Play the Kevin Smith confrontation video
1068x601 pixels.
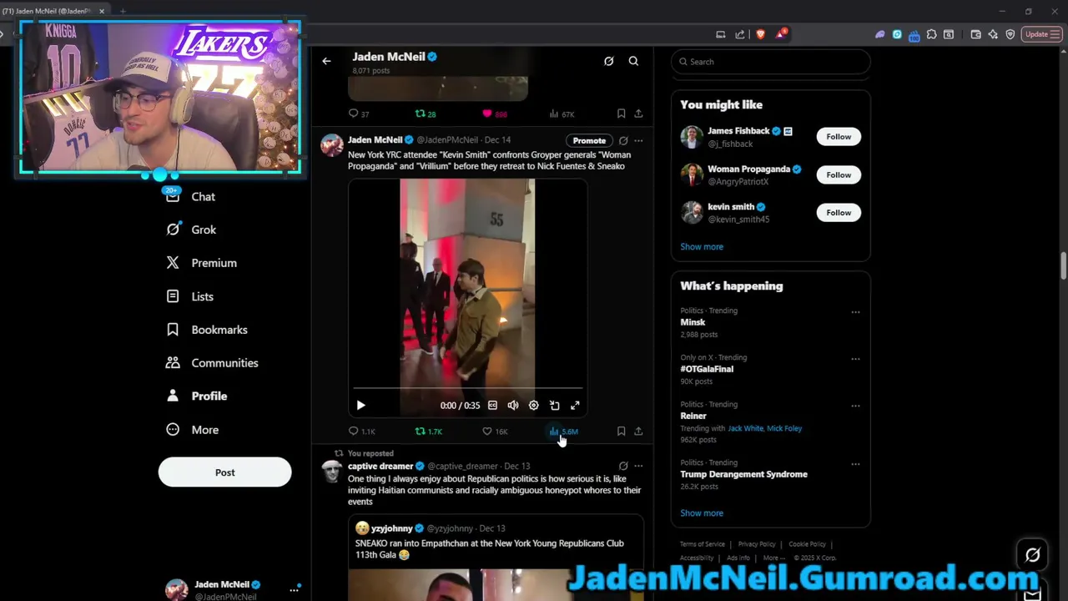click(360, 405)
